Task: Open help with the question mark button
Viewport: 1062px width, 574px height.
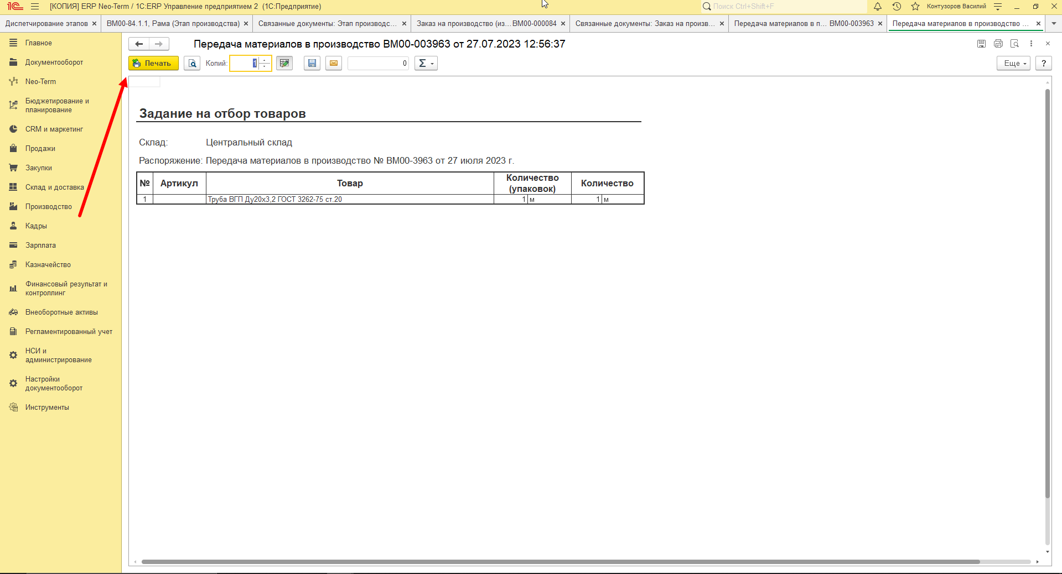Action: click(1044, 63)
